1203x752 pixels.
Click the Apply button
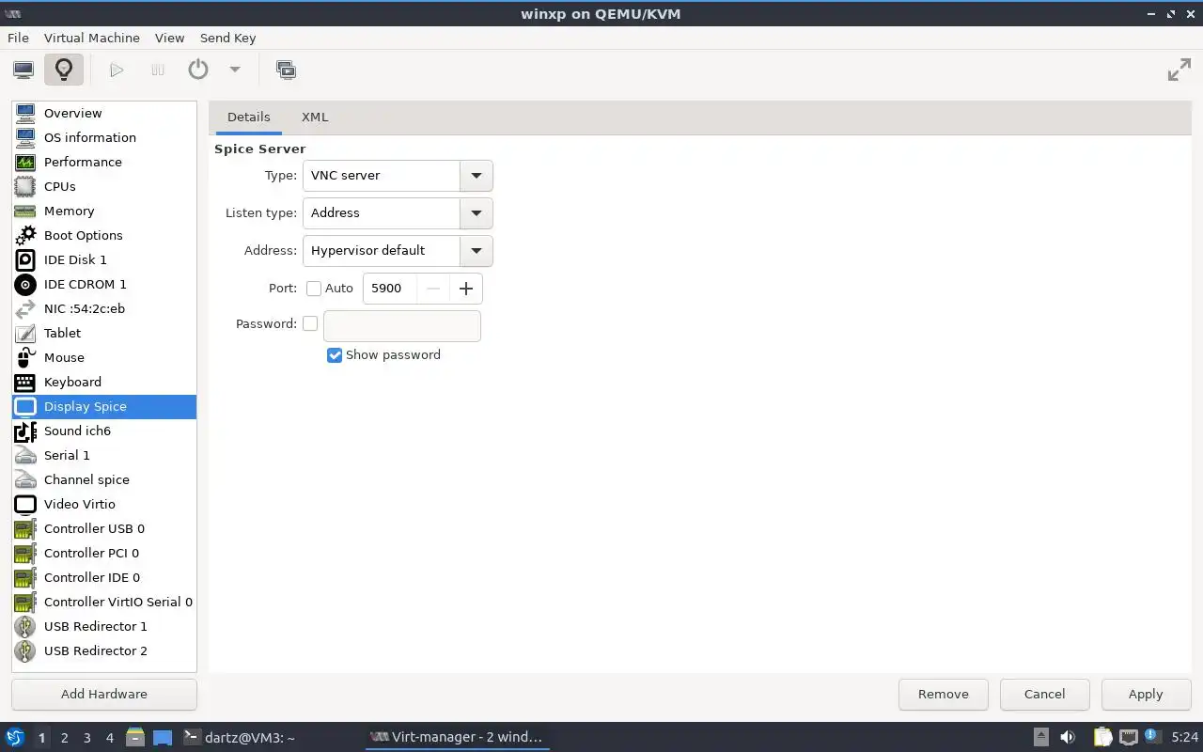point(1146,694)
